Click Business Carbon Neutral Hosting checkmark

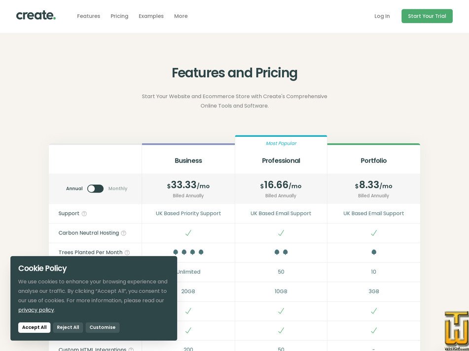[x=188, y=233]
